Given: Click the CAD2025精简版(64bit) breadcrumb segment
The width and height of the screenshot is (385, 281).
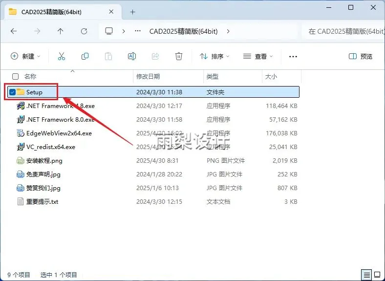Looking at the screenshot, I should (183, 31).
